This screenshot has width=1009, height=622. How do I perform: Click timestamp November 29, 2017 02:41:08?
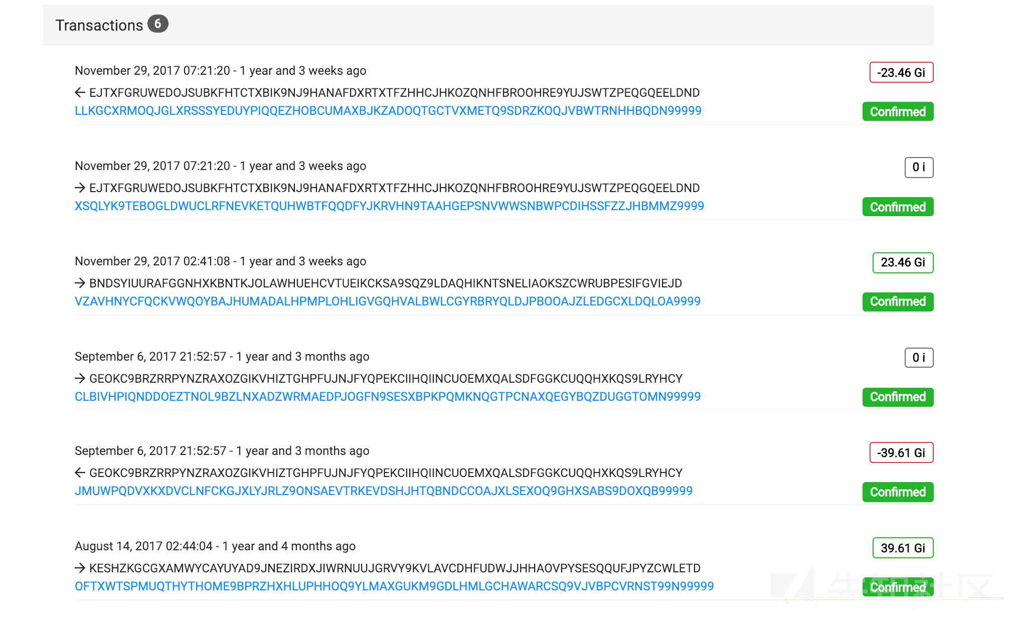152,261
